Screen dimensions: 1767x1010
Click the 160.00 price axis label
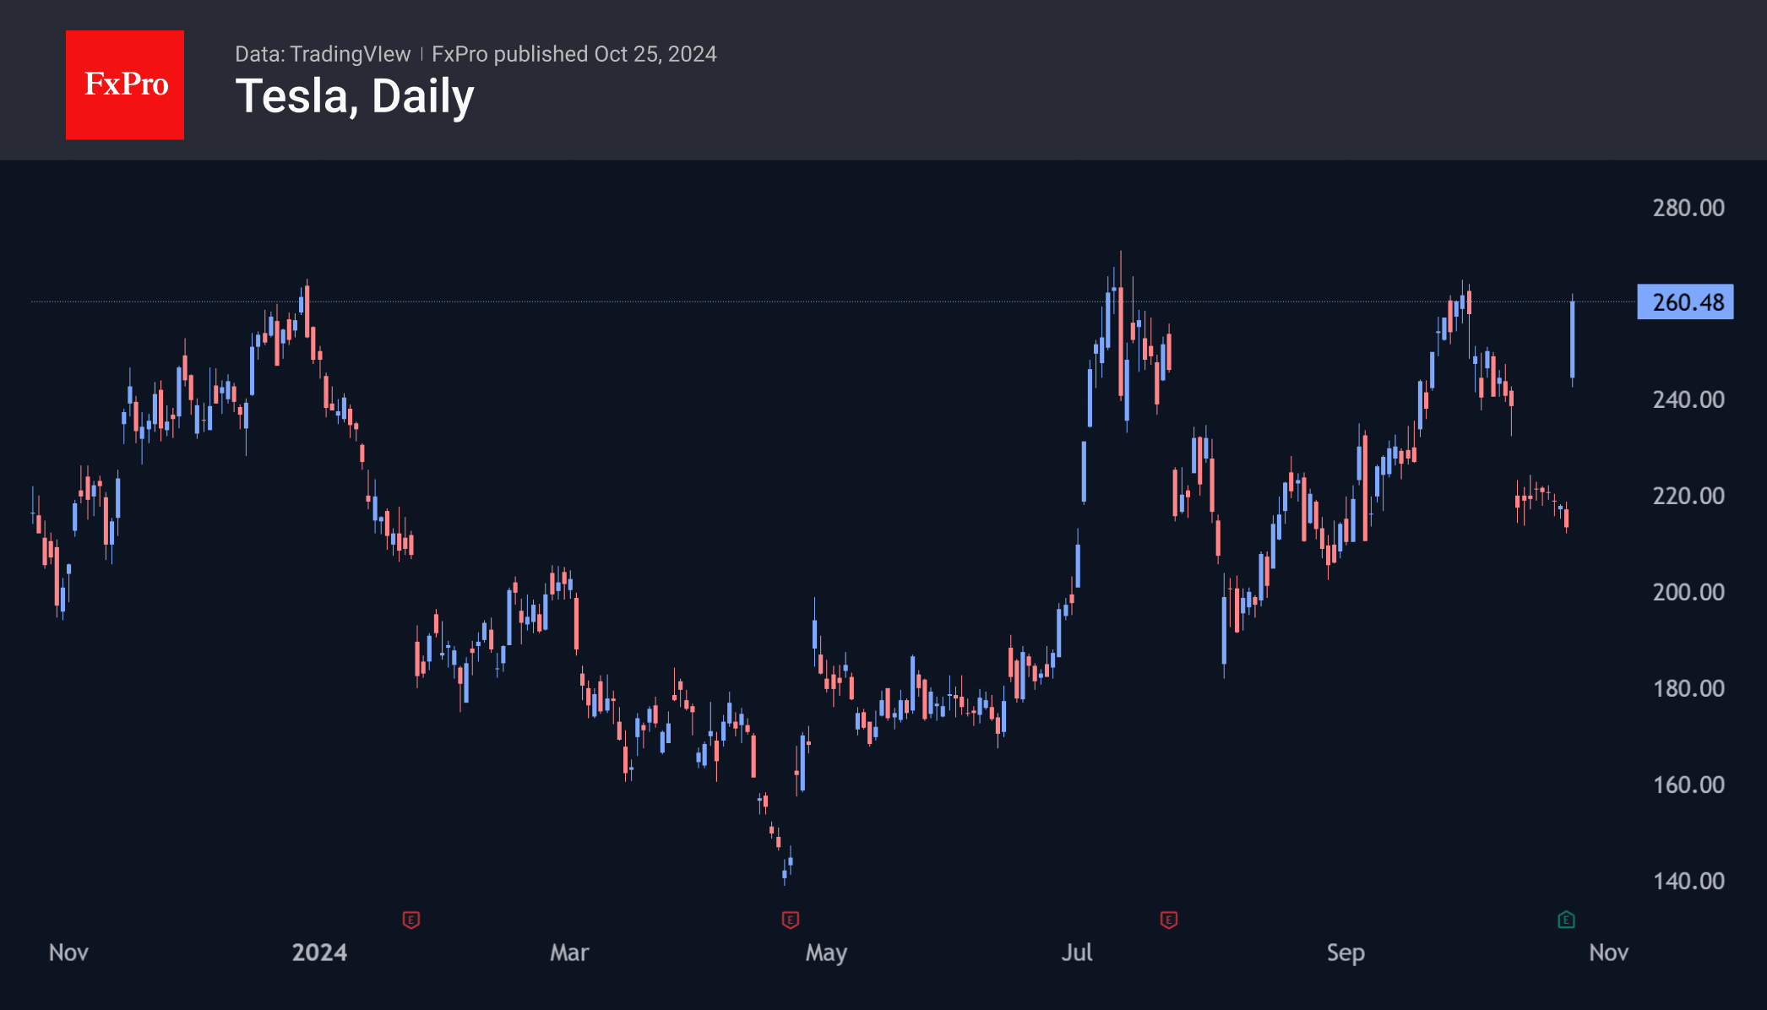tap(1688, 785)
